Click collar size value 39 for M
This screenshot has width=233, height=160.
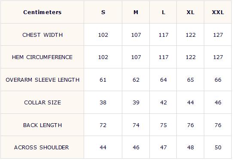coord(136,103)
